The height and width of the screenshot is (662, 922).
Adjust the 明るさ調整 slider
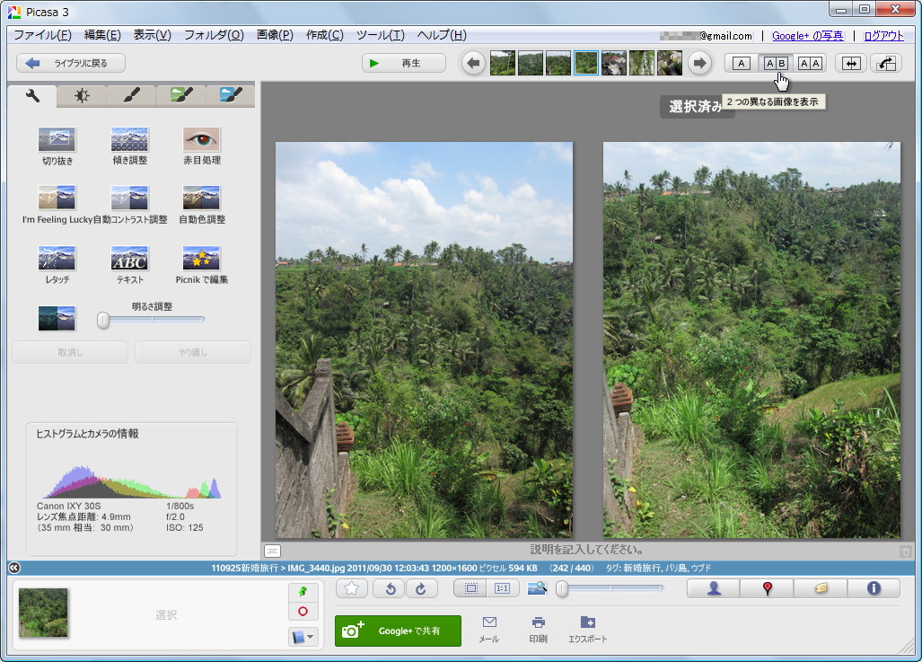[153, 320]
